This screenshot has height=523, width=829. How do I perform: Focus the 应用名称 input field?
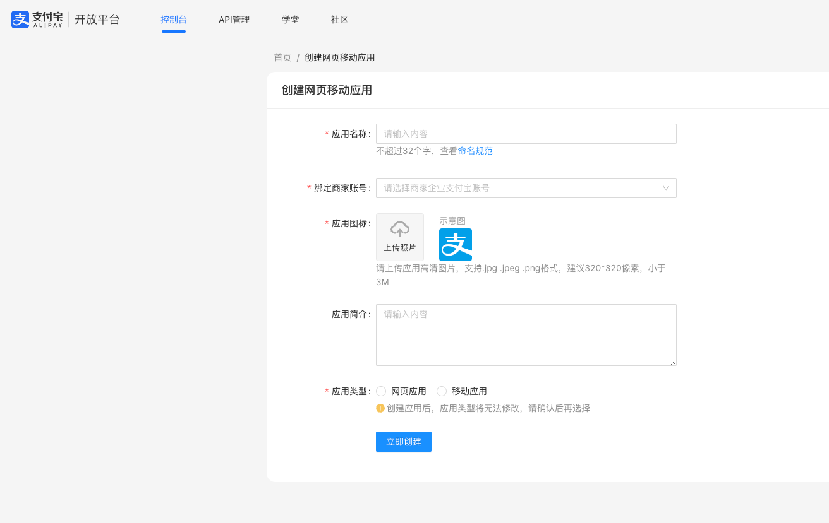(x=526, y=134)
